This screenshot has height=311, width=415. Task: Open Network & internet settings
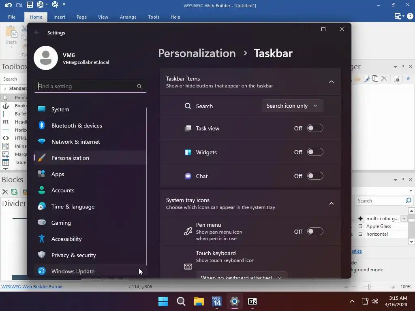[90, 142]
